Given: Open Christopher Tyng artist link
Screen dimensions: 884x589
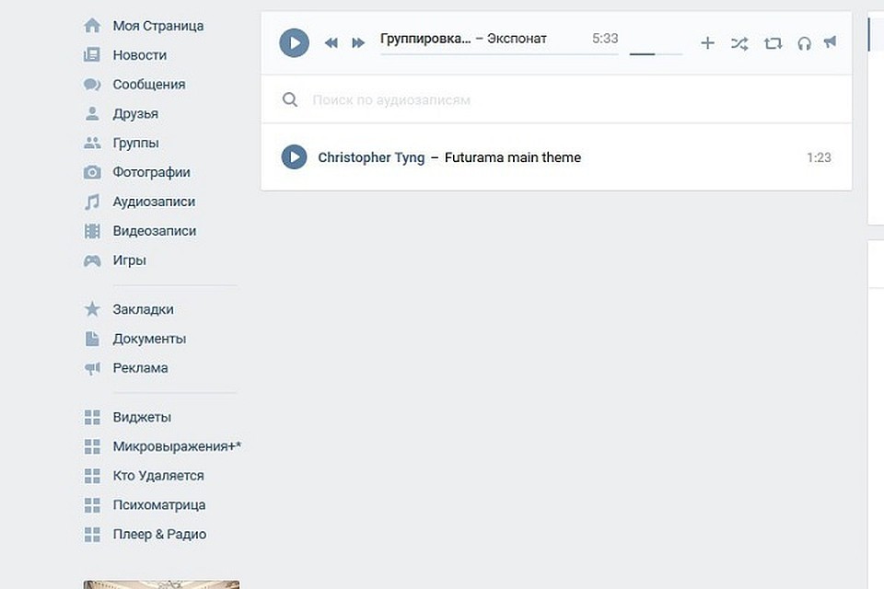Looking at the screenshot, I should (371, 157).
